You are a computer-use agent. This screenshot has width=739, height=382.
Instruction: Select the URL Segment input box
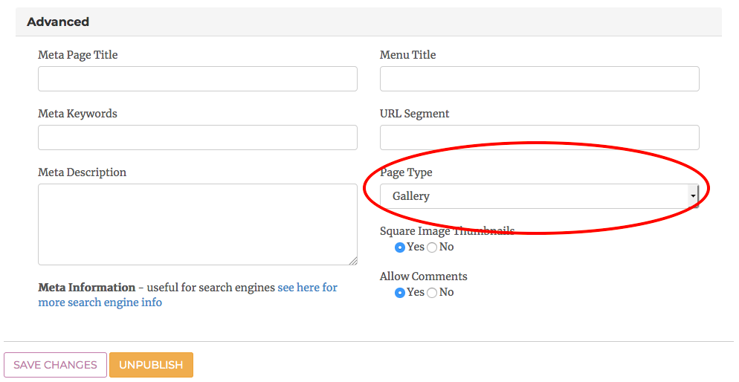point(539,137)
